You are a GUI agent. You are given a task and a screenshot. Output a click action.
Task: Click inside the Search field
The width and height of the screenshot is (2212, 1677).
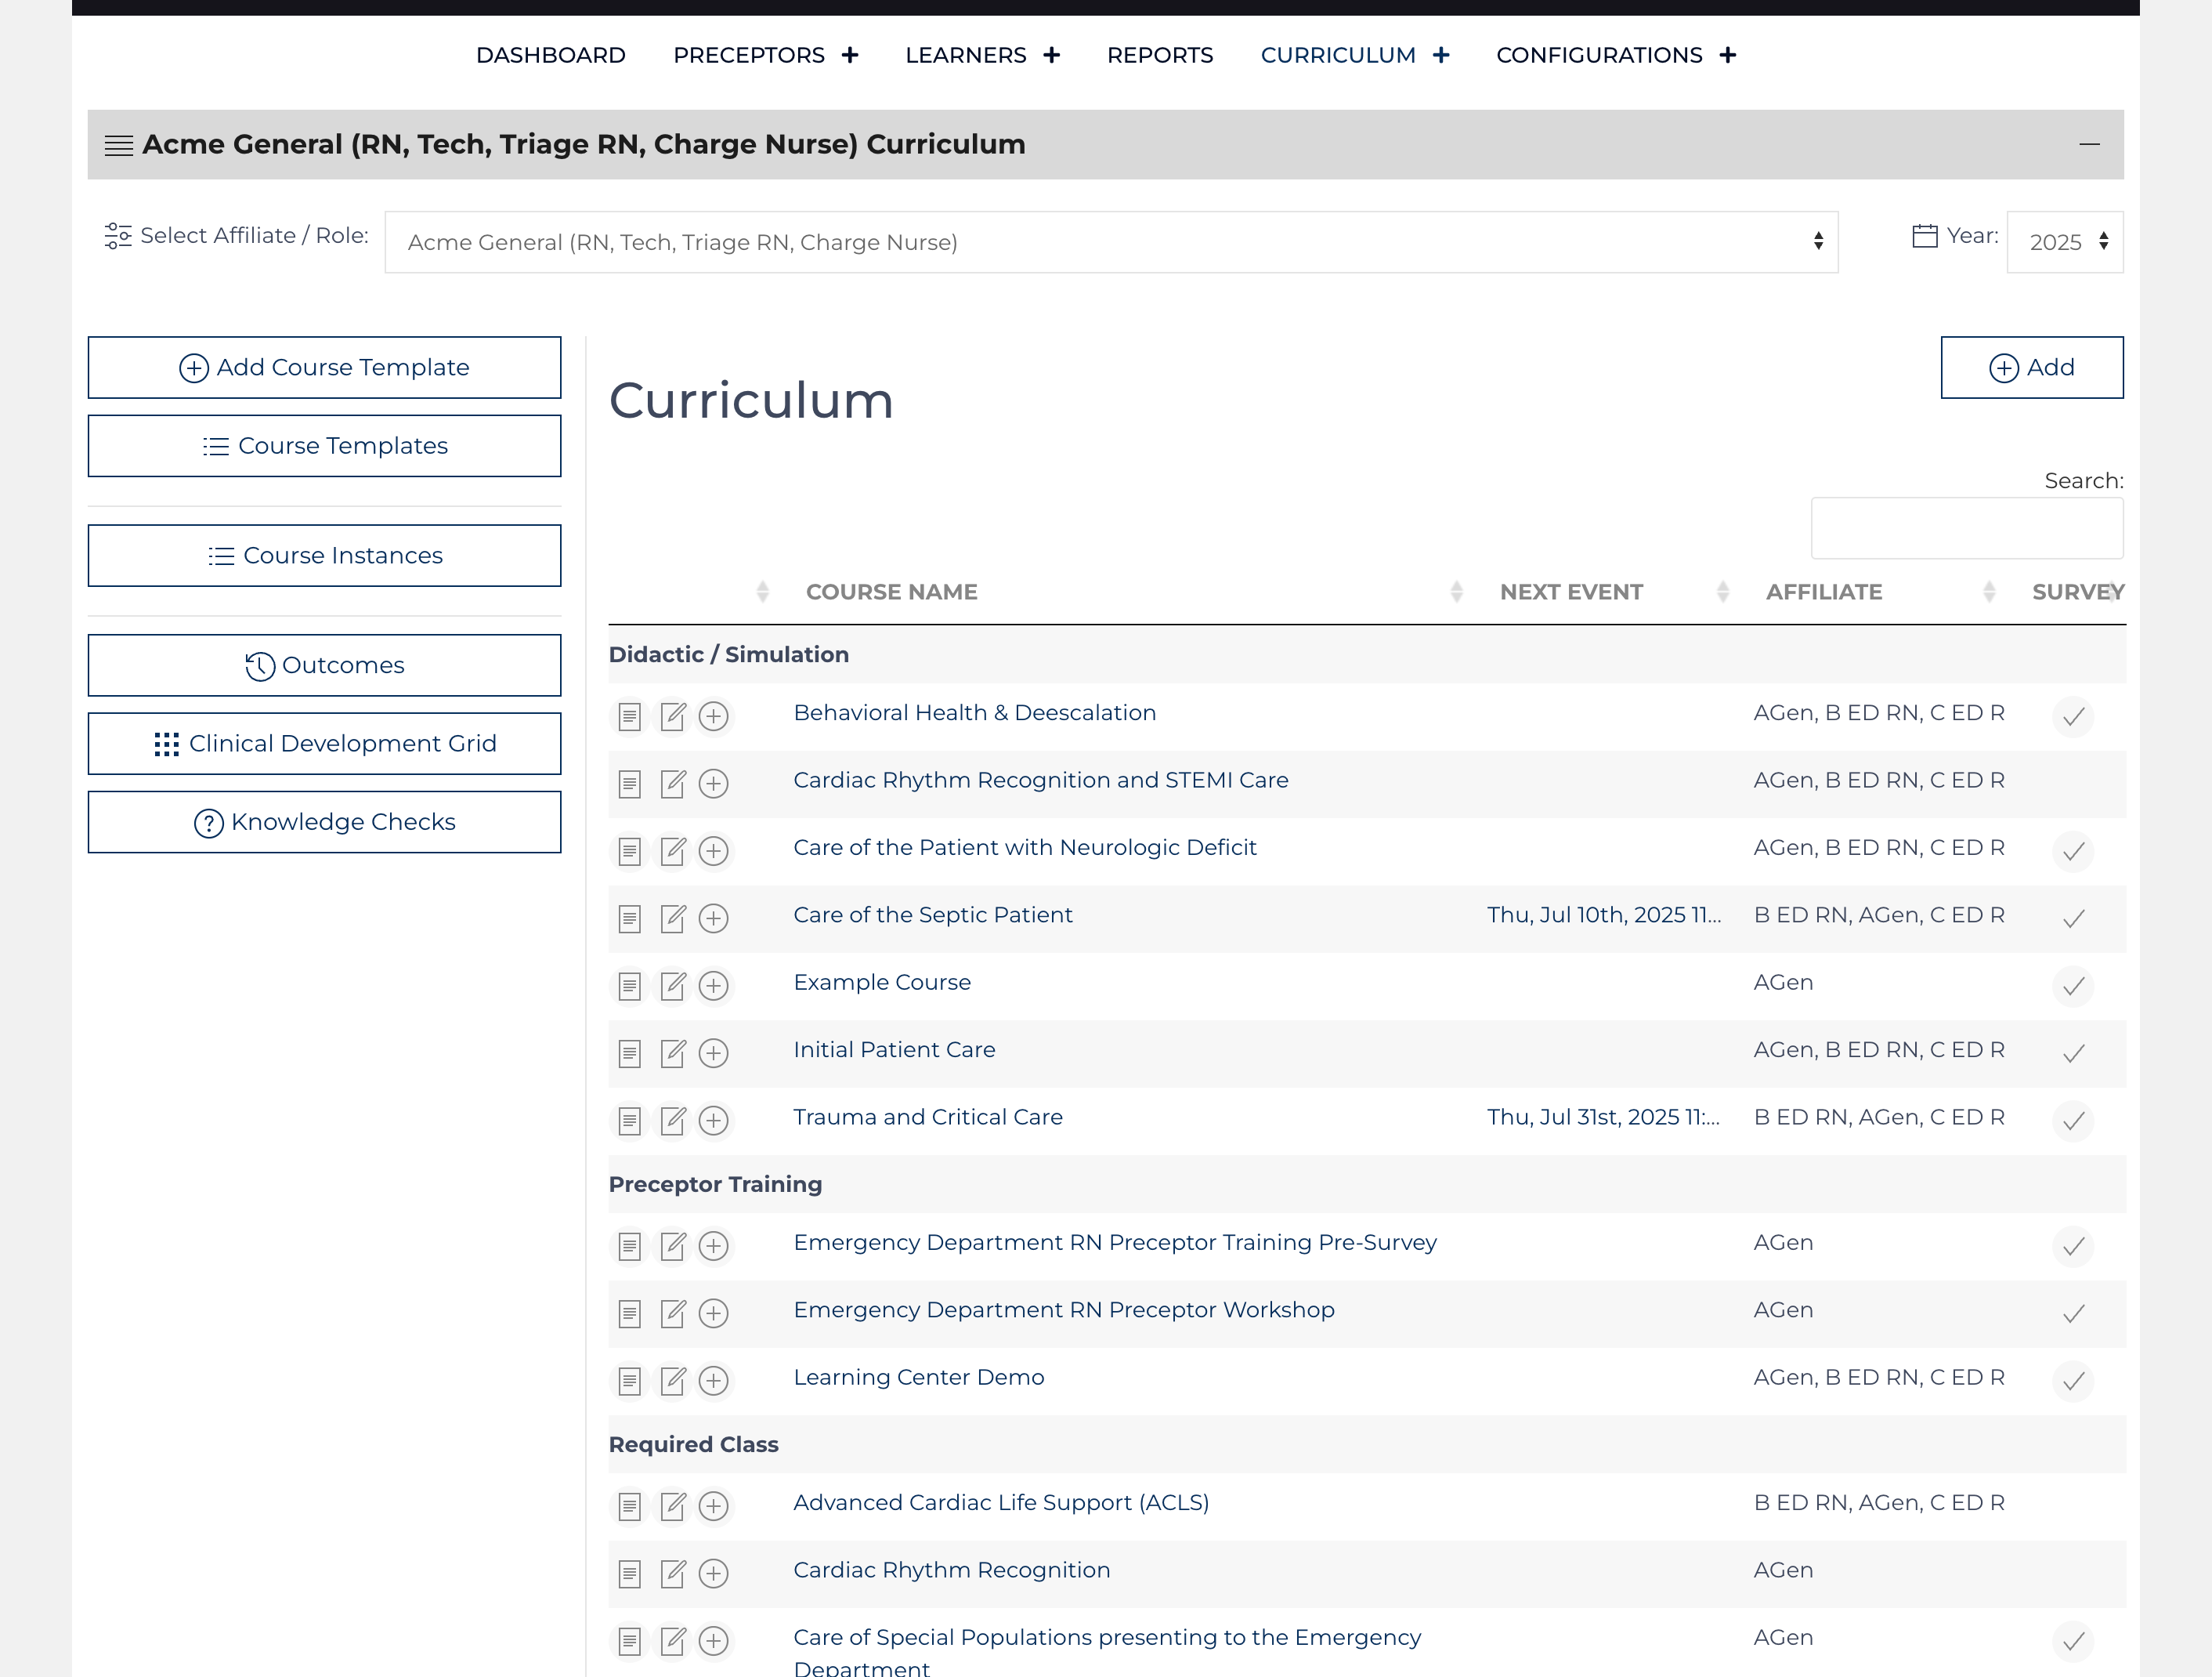coord(1966,528)
